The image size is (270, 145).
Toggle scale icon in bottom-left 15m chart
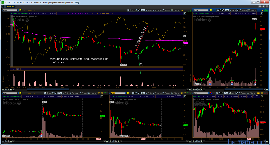click(102, 96)
